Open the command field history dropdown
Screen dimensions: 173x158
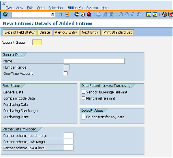click(53, 14)
